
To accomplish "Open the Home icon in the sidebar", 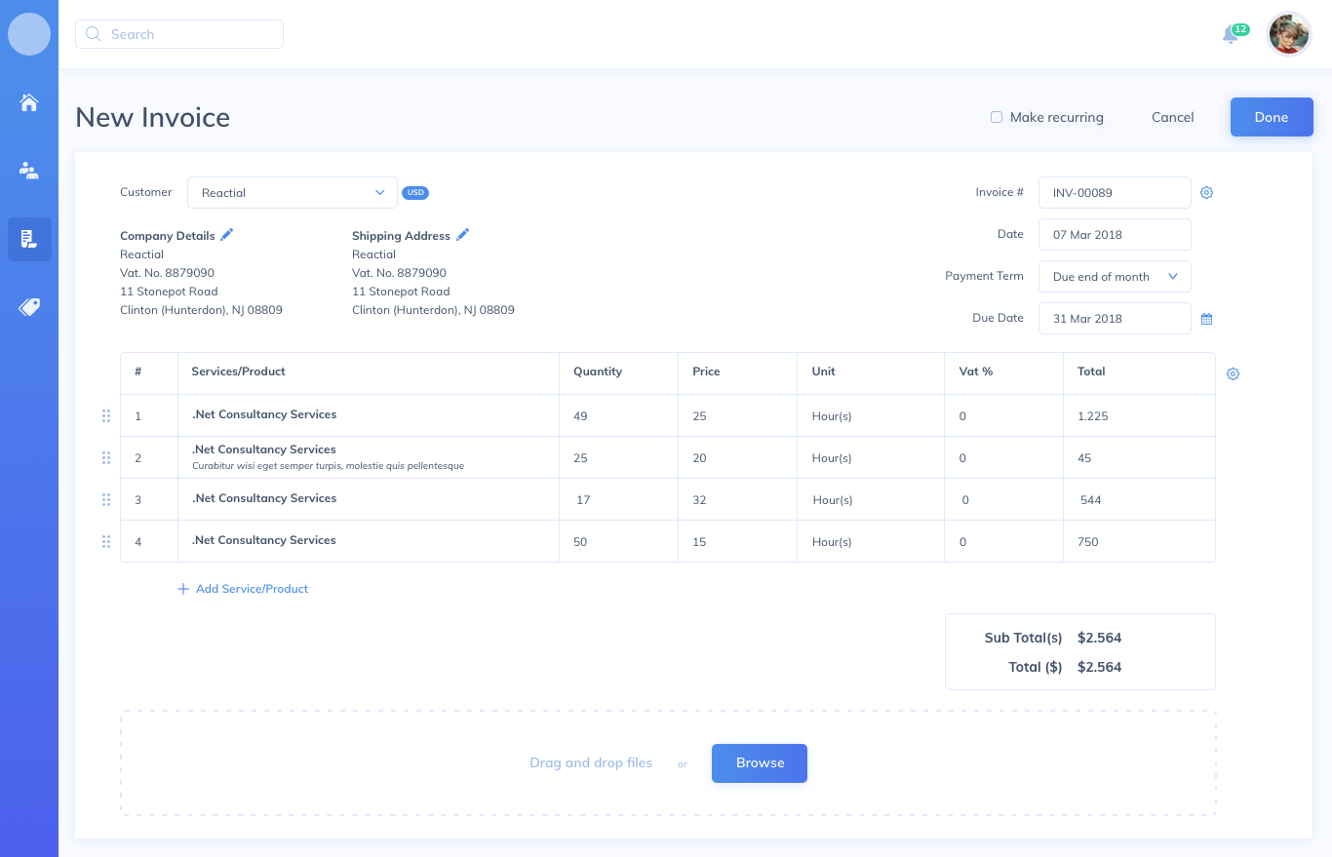I will (x=29, y=103).
